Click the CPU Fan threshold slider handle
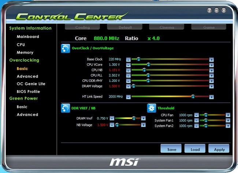The width and height of the screenshot is (238, 173). tap(206, 115)
